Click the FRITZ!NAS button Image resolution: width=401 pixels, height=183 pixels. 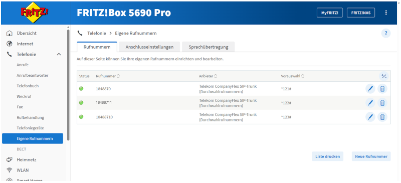click(361, 13)
